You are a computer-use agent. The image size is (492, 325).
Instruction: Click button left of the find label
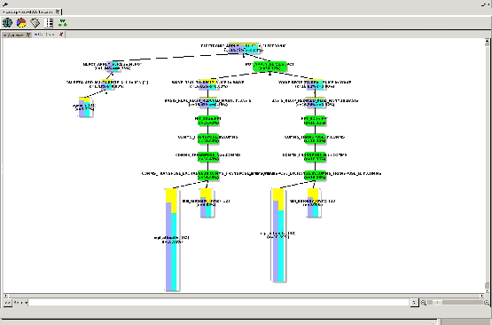pos(7,303)
